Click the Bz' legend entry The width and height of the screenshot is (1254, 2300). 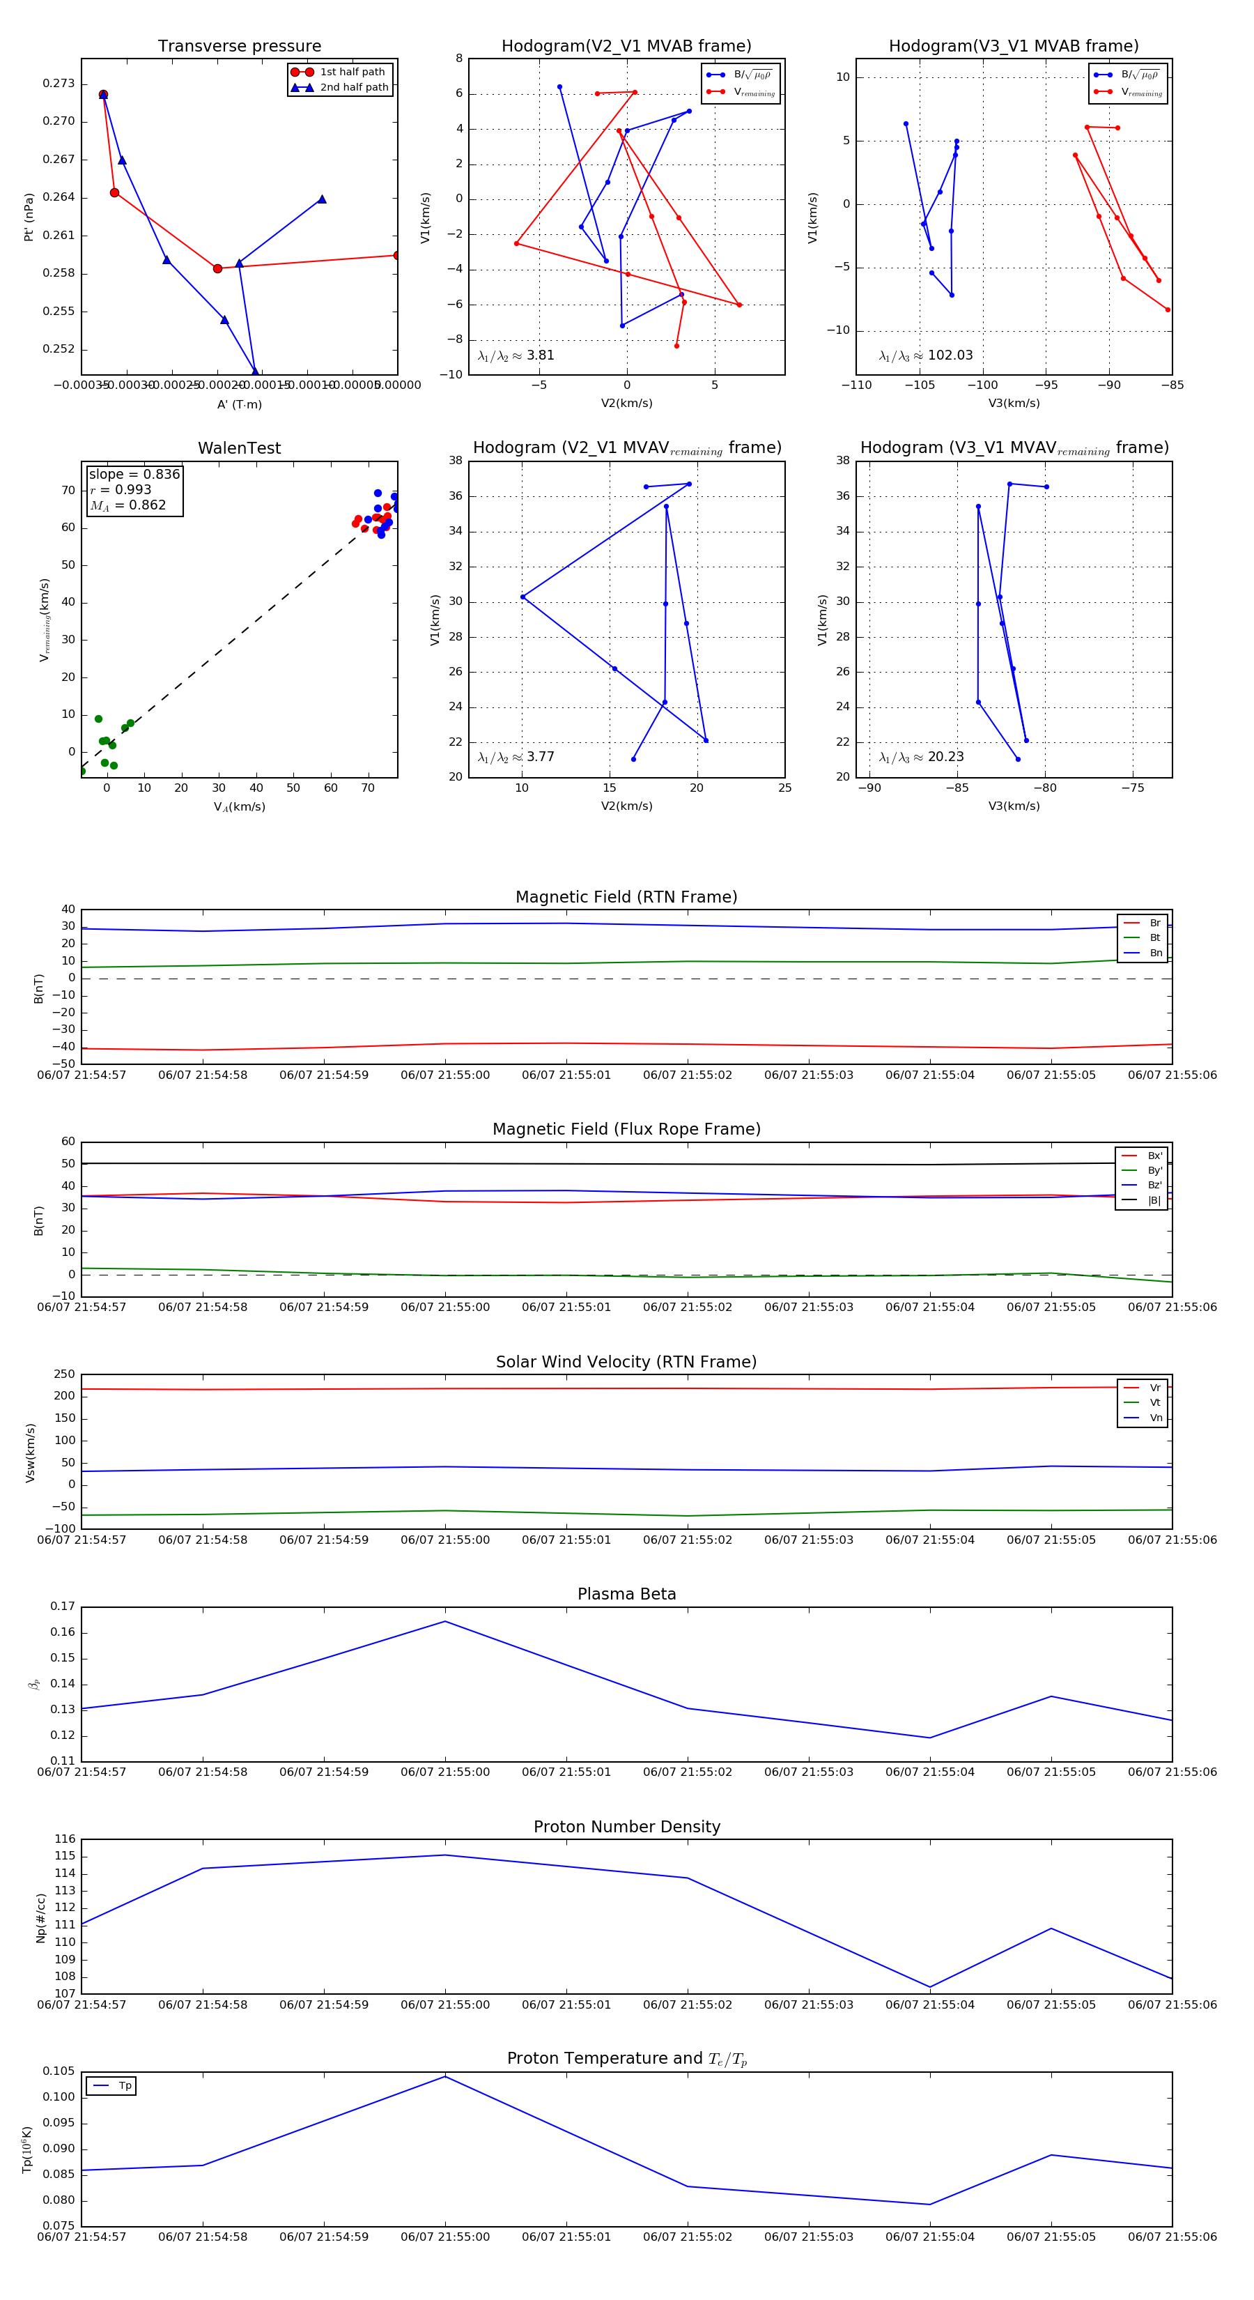(1142, 1185)
